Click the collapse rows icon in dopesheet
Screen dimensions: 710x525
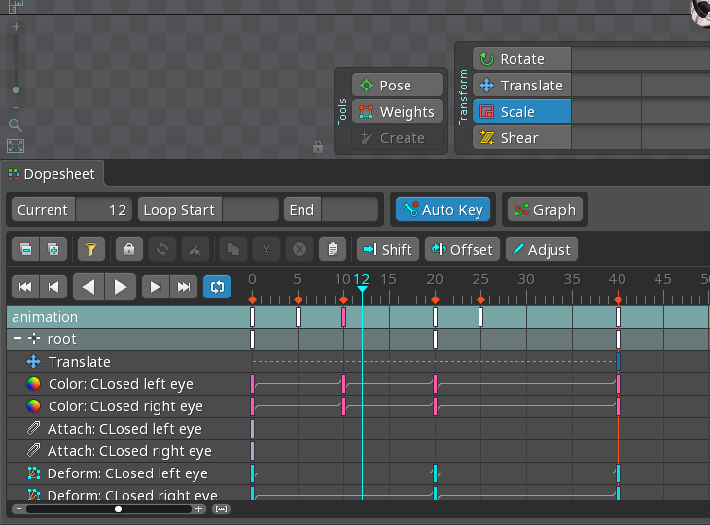tap(26, 249)
